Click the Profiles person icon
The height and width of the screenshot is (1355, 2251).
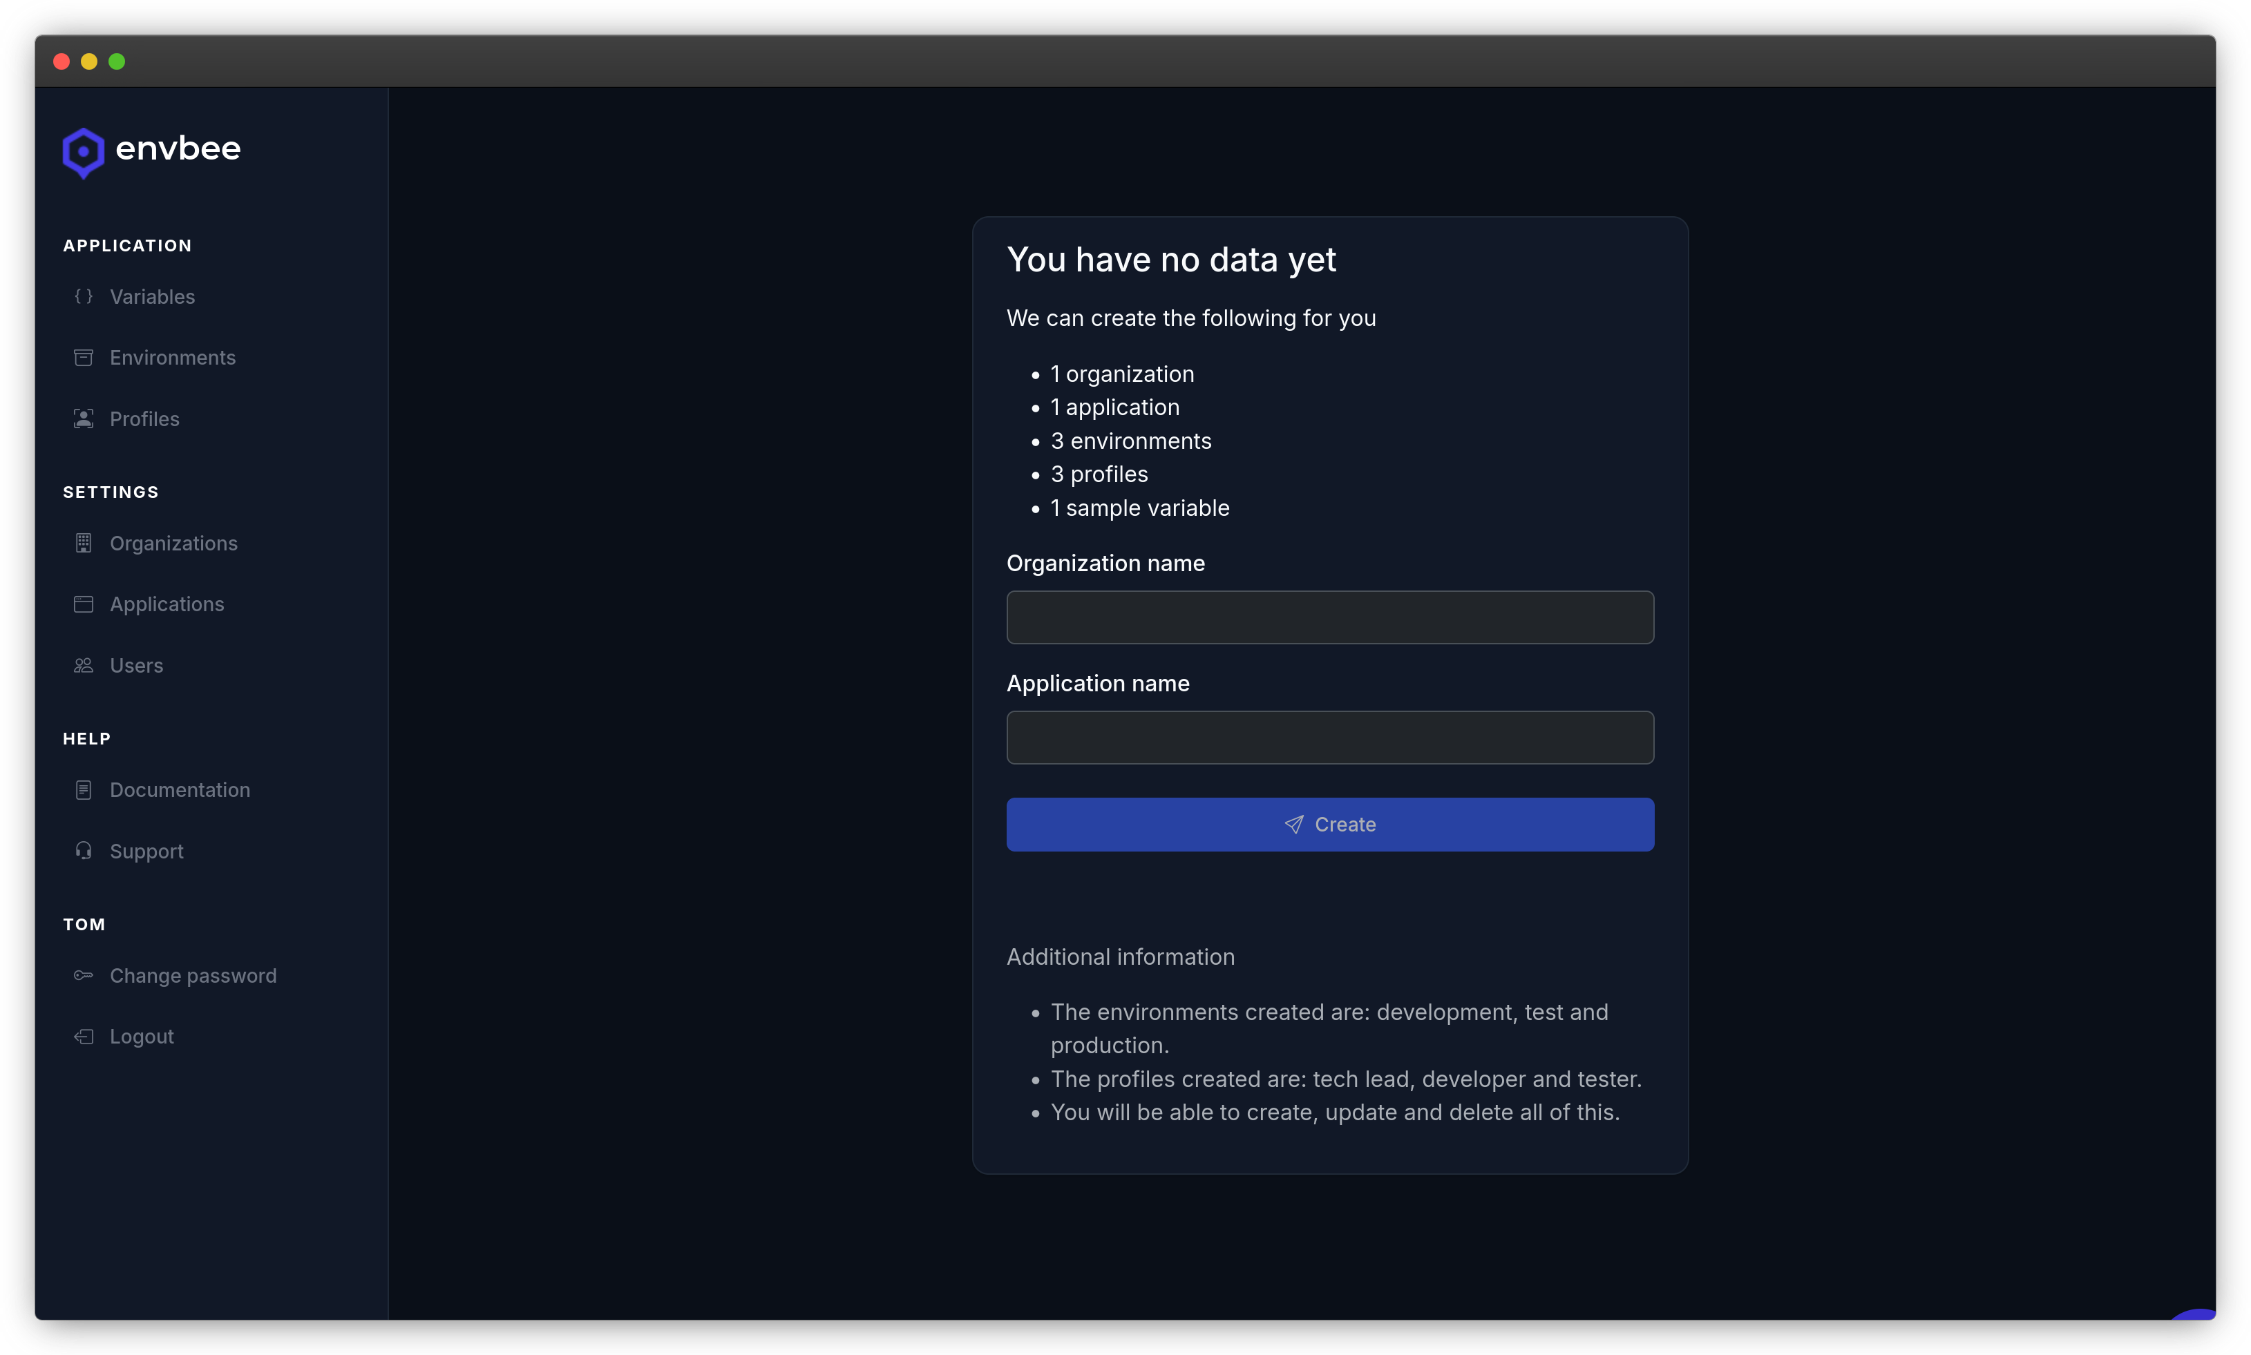[83, 419]
